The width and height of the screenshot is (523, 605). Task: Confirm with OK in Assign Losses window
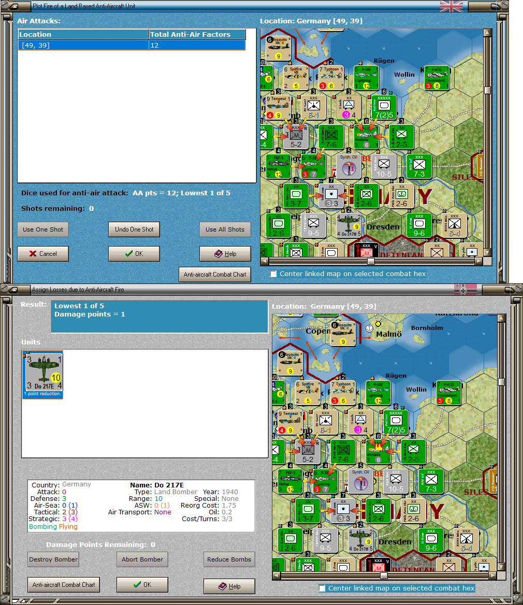point(142,585)
